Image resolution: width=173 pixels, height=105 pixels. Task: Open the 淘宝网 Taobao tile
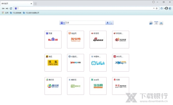click(x=76, y=40)
